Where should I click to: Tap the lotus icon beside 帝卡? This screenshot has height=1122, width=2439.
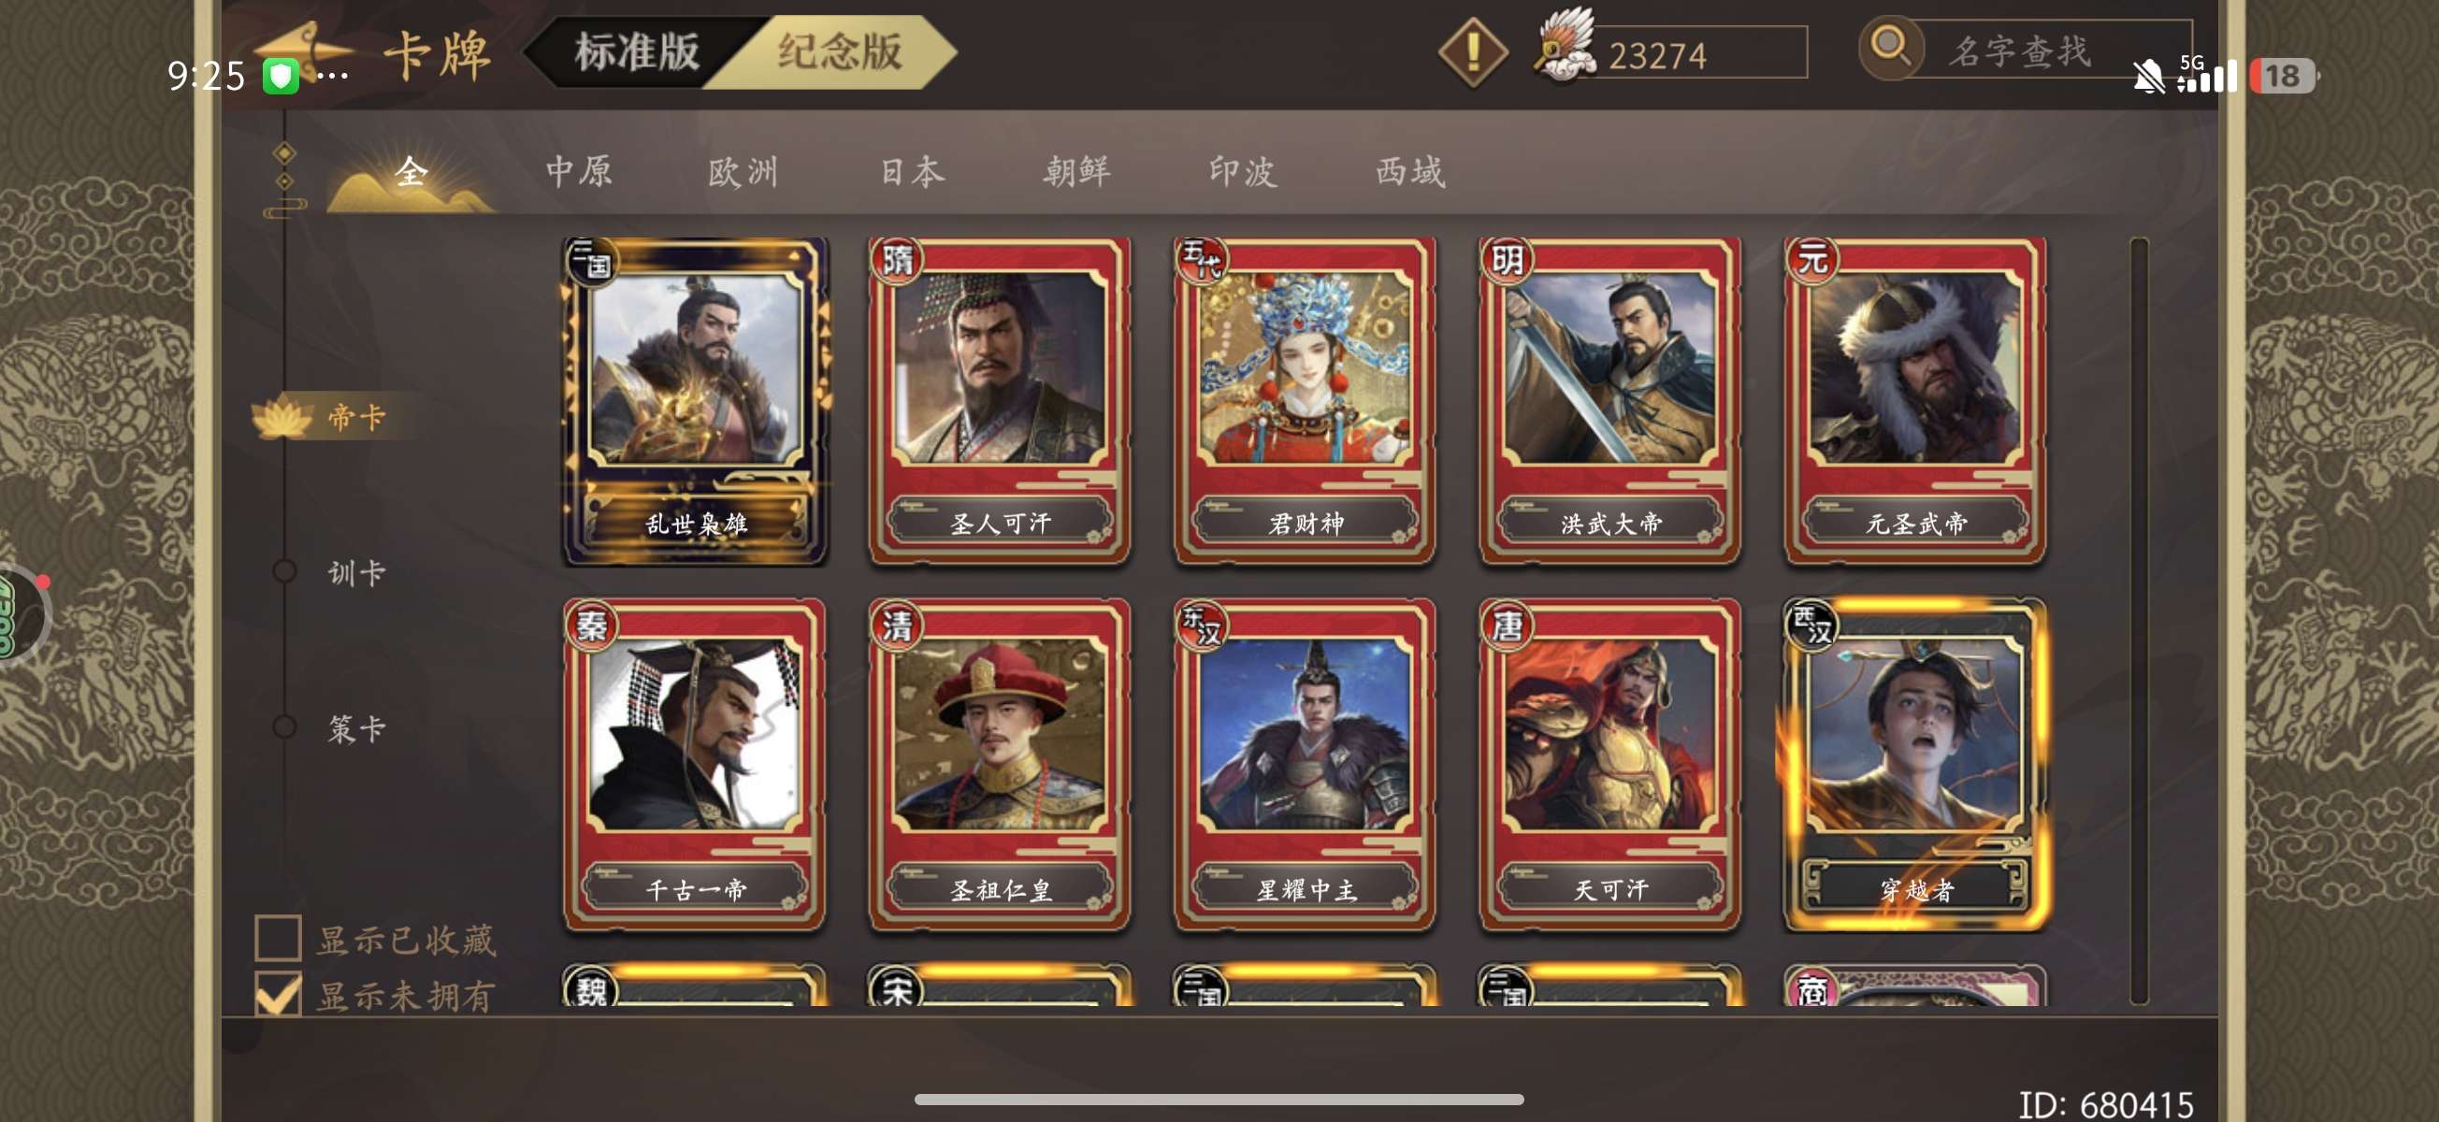(282, 417)
